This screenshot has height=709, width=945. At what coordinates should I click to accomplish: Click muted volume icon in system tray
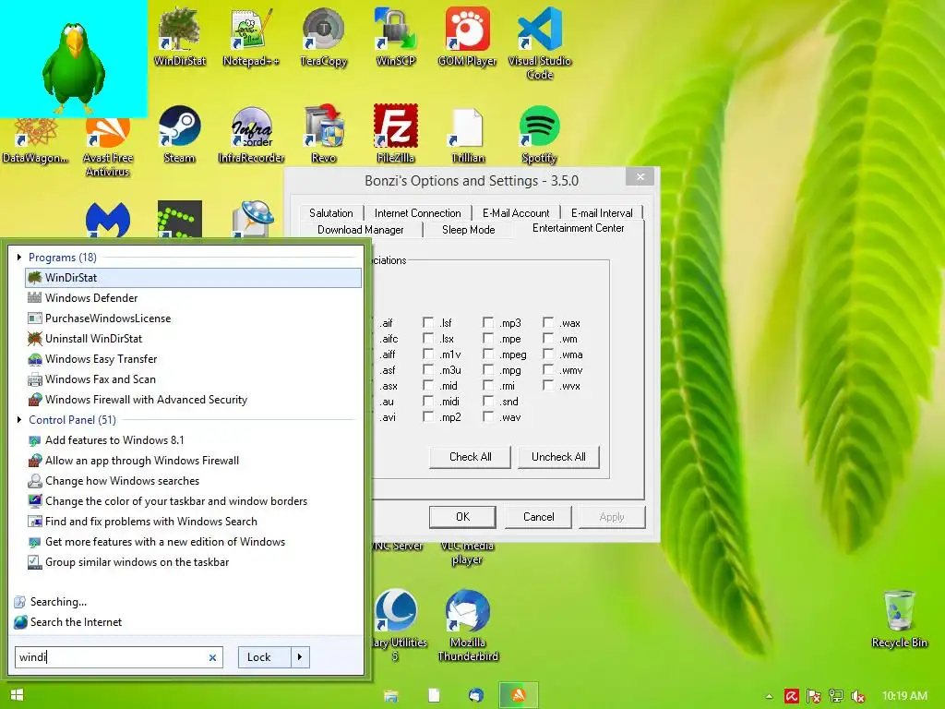858,696
